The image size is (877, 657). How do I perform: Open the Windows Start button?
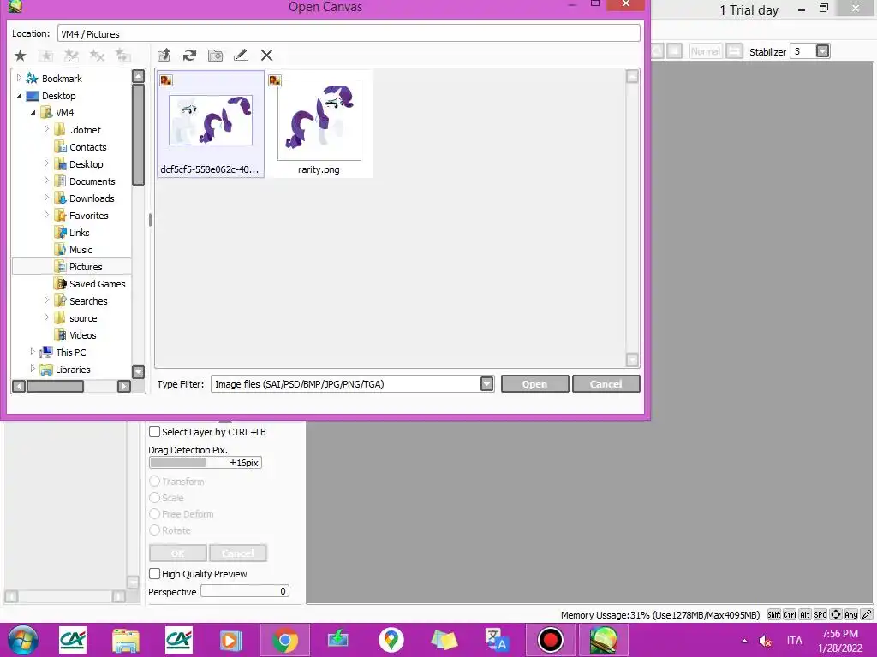point(23,640)
